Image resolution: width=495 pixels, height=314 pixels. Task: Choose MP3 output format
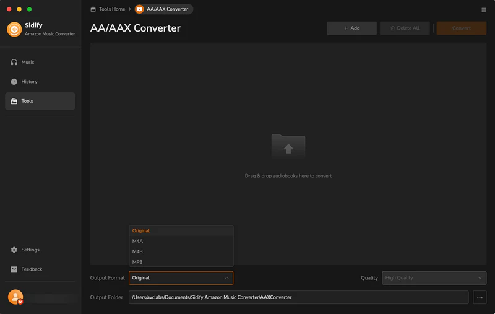[181, 262]
